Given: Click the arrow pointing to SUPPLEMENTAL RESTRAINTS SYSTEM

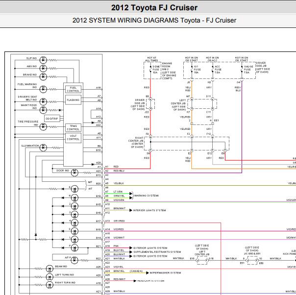Looking at the screenshot, I should pyautogui.click(x=131, y=252).
